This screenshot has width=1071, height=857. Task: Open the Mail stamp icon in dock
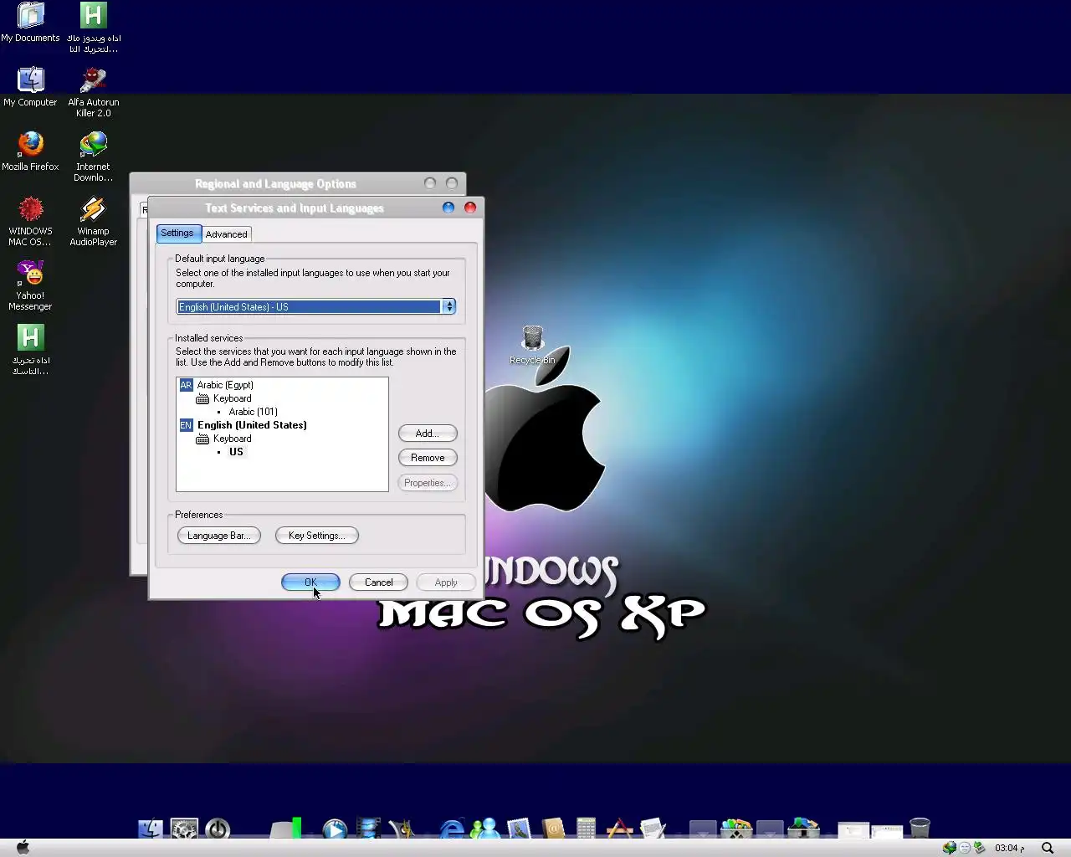pyautogui.click(x=519, y=829)
